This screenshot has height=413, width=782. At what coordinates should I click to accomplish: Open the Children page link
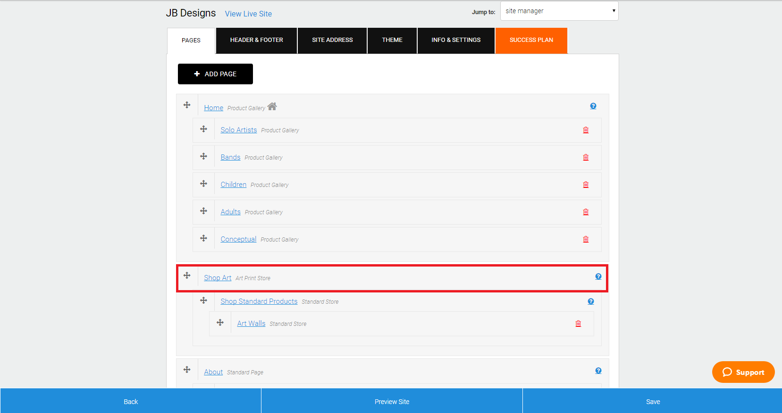point(234,185)
